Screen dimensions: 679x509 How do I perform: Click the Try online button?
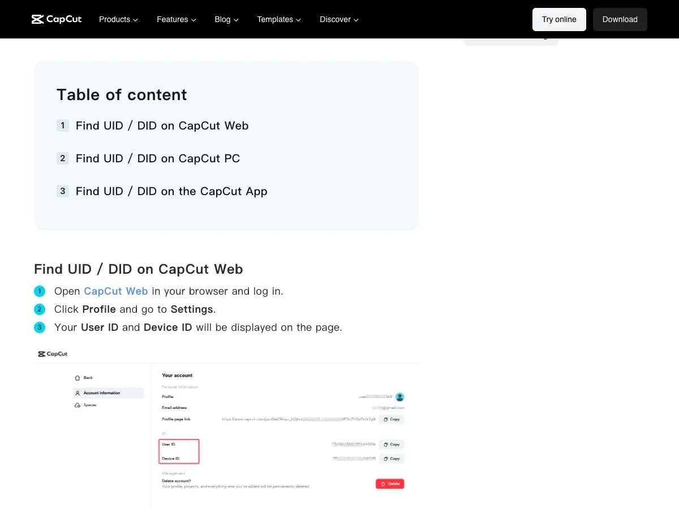(x=559, y=19)
